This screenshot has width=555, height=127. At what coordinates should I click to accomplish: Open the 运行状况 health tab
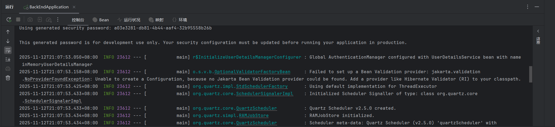coord(129,20)
